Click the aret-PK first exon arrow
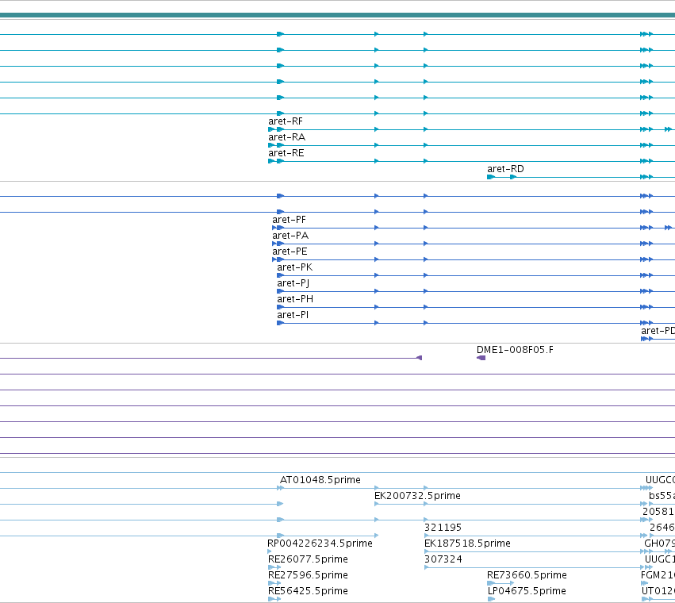Image resolution: width=675 pixels, height=603 pixels. 280,275
